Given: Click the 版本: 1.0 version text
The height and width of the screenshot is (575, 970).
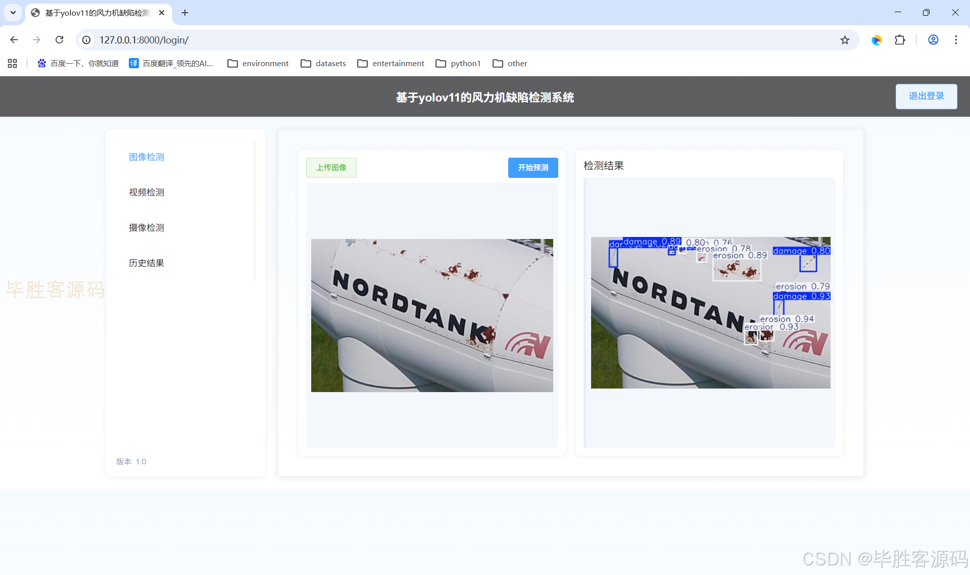Looking at the screenshot, I should [x=131, y=462].
